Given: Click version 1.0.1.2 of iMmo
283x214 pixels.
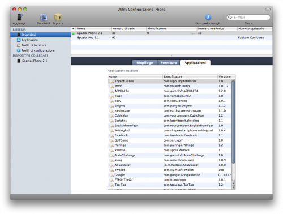Looking at the screenshot, I should click(x=224, y=86).
